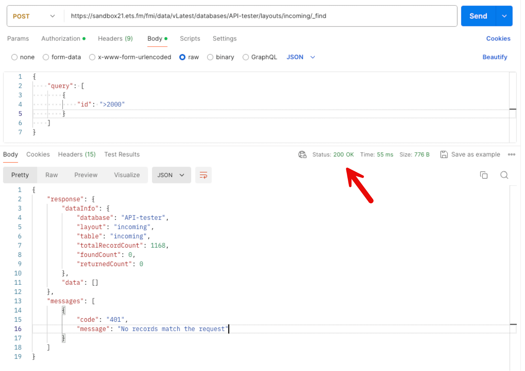Toggle the orange line wrap icon

pos(203,175)
